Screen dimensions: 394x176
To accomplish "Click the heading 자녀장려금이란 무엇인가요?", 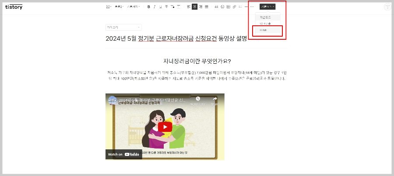I will click(197, 61).
